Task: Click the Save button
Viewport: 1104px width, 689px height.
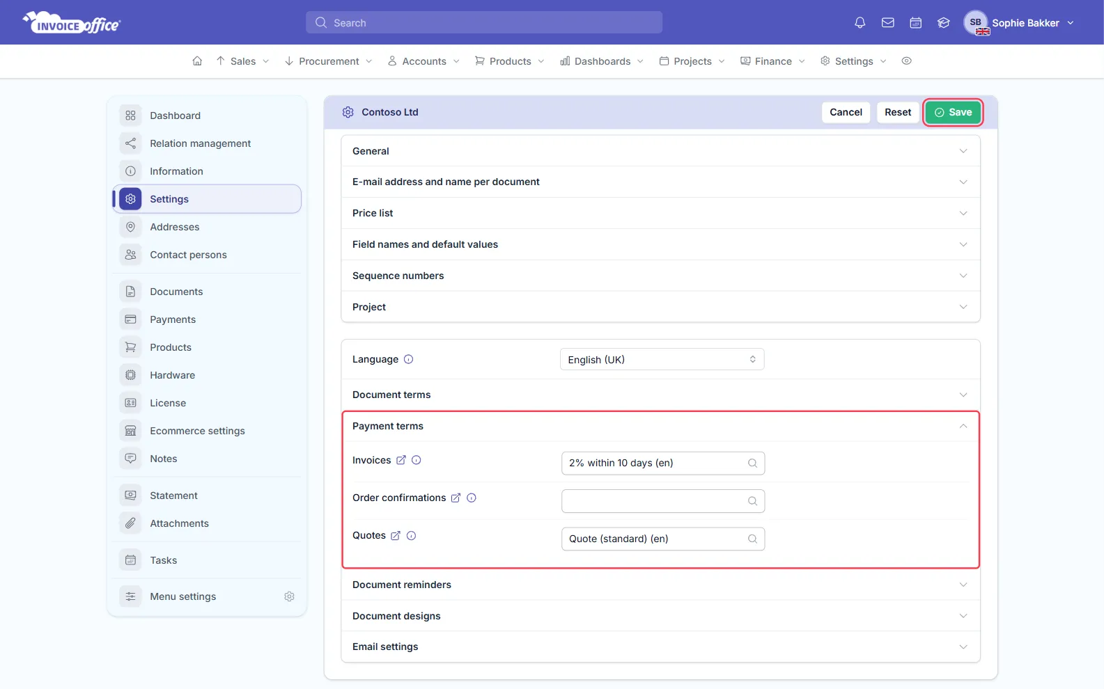Action: (953, 112)
